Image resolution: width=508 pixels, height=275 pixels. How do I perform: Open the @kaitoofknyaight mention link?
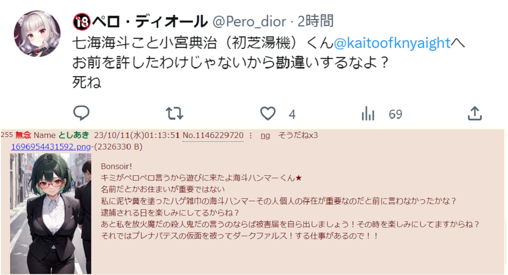[x=392, y=43]
